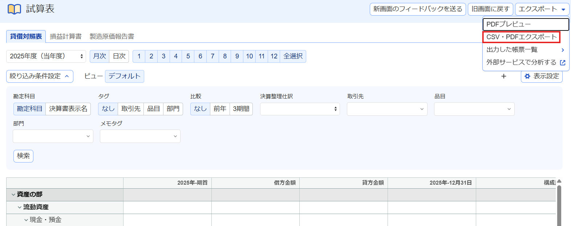Image resolution: width=571 pixels, height=226 pixels.
Task: Set タグ option to なし
Action: click(x=108, y=109)
